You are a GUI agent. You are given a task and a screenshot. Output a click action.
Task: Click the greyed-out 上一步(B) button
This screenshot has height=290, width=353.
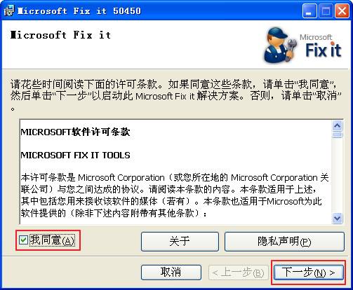click(239, 272)
